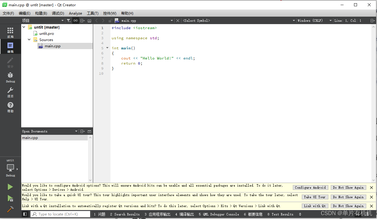Switch to the Welcome (欢迎) mode
377x219 pixels.
[10, 32]
